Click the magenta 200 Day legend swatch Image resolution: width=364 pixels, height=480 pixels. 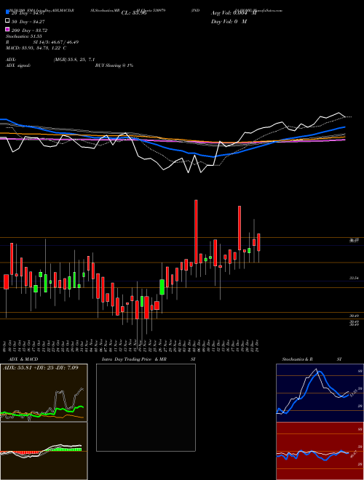[7, 29]
